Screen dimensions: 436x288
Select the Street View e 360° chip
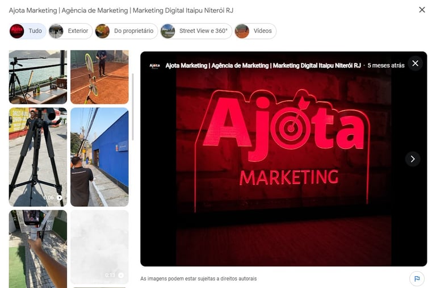pos(196,31)
